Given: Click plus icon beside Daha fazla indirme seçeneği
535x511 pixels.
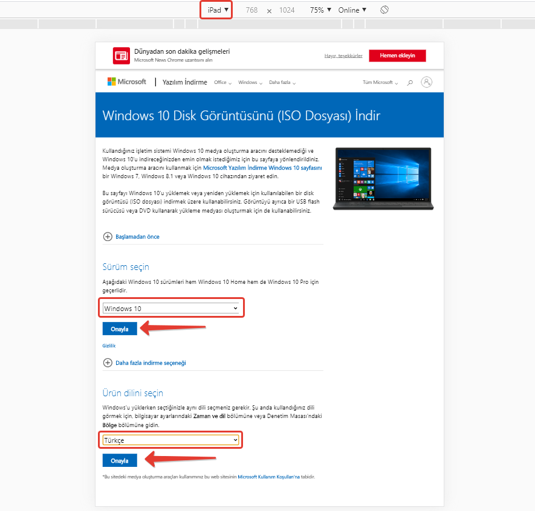Looking at the screenshot, I should point(108,363).
